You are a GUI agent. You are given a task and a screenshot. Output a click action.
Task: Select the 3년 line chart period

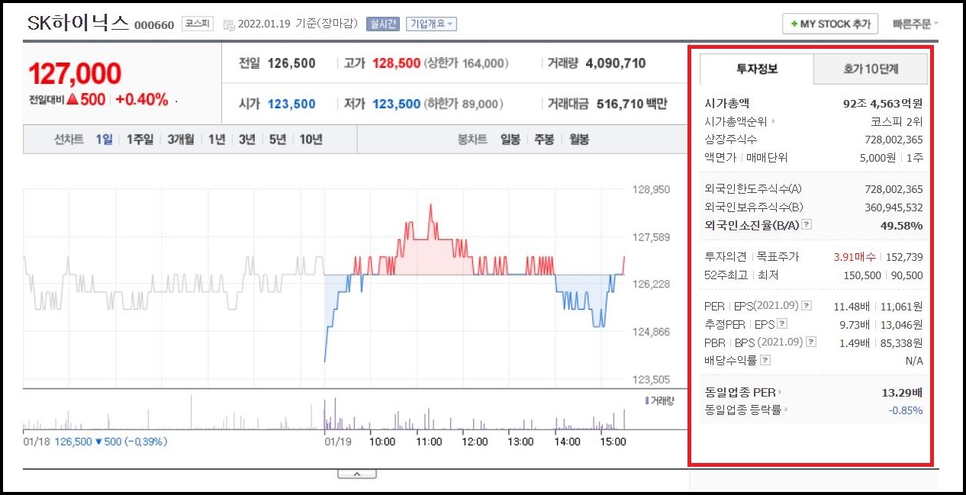point(246,140)
